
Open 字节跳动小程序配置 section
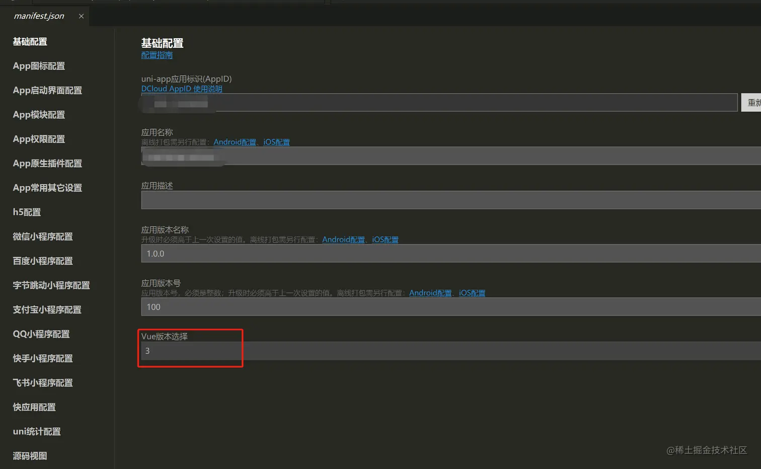[x=51, y=285]
